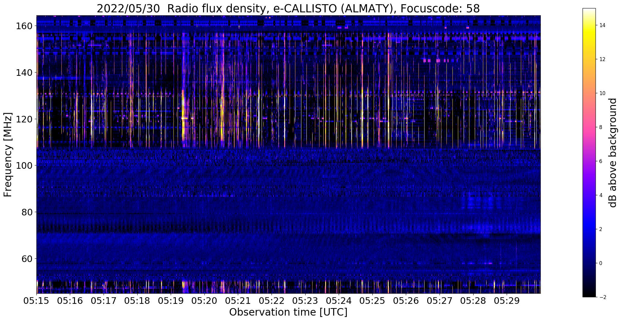
Task: Click the 160 frequency tick label
Action: [x=24, y=26]
